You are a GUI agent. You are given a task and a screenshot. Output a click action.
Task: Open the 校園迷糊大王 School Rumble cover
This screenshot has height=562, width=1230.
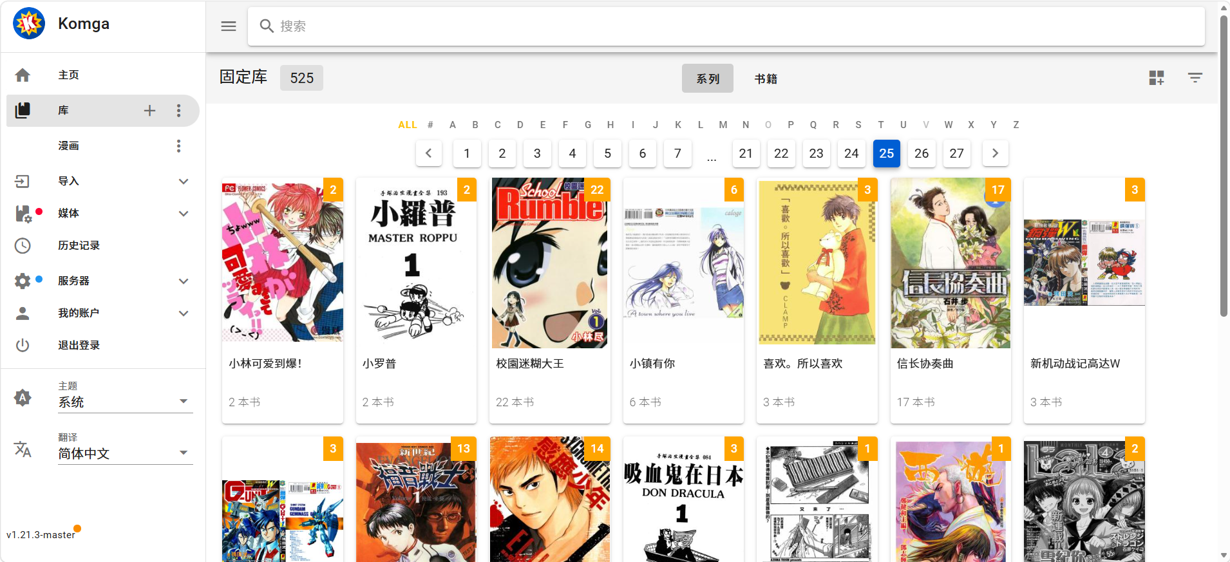tap(549, 263)
